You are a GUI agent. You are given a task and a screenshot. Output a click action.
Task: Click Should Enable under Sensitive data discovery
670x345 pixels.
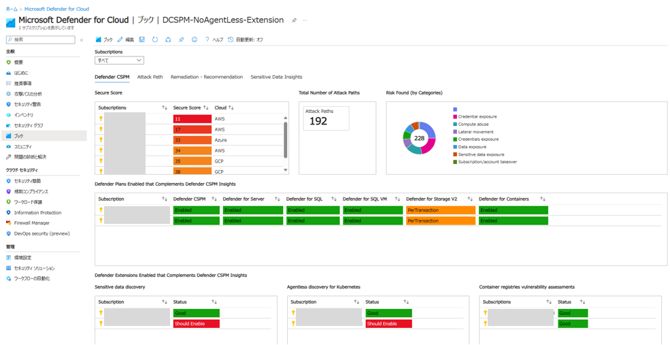click(196, 324)
